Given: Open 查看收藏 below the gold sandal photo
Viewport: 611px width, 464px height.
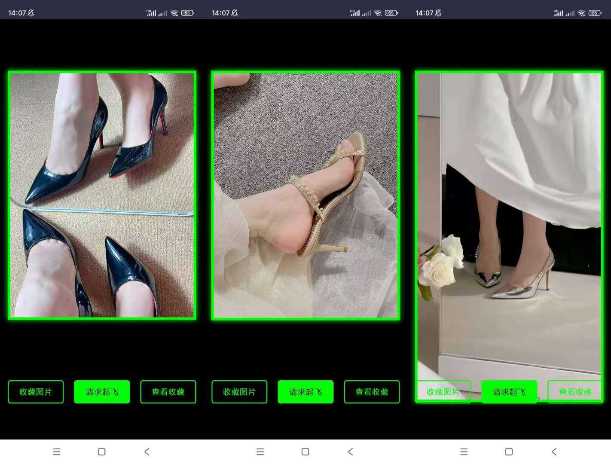Looking at the screenshot, I should tap(372, 392).
